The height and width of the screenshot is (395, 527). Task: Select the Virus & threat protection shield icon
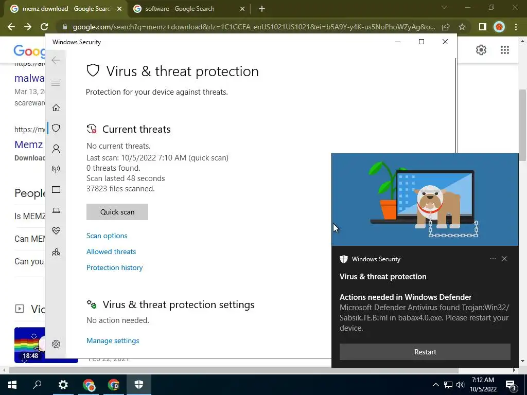(x=56, y=128)
